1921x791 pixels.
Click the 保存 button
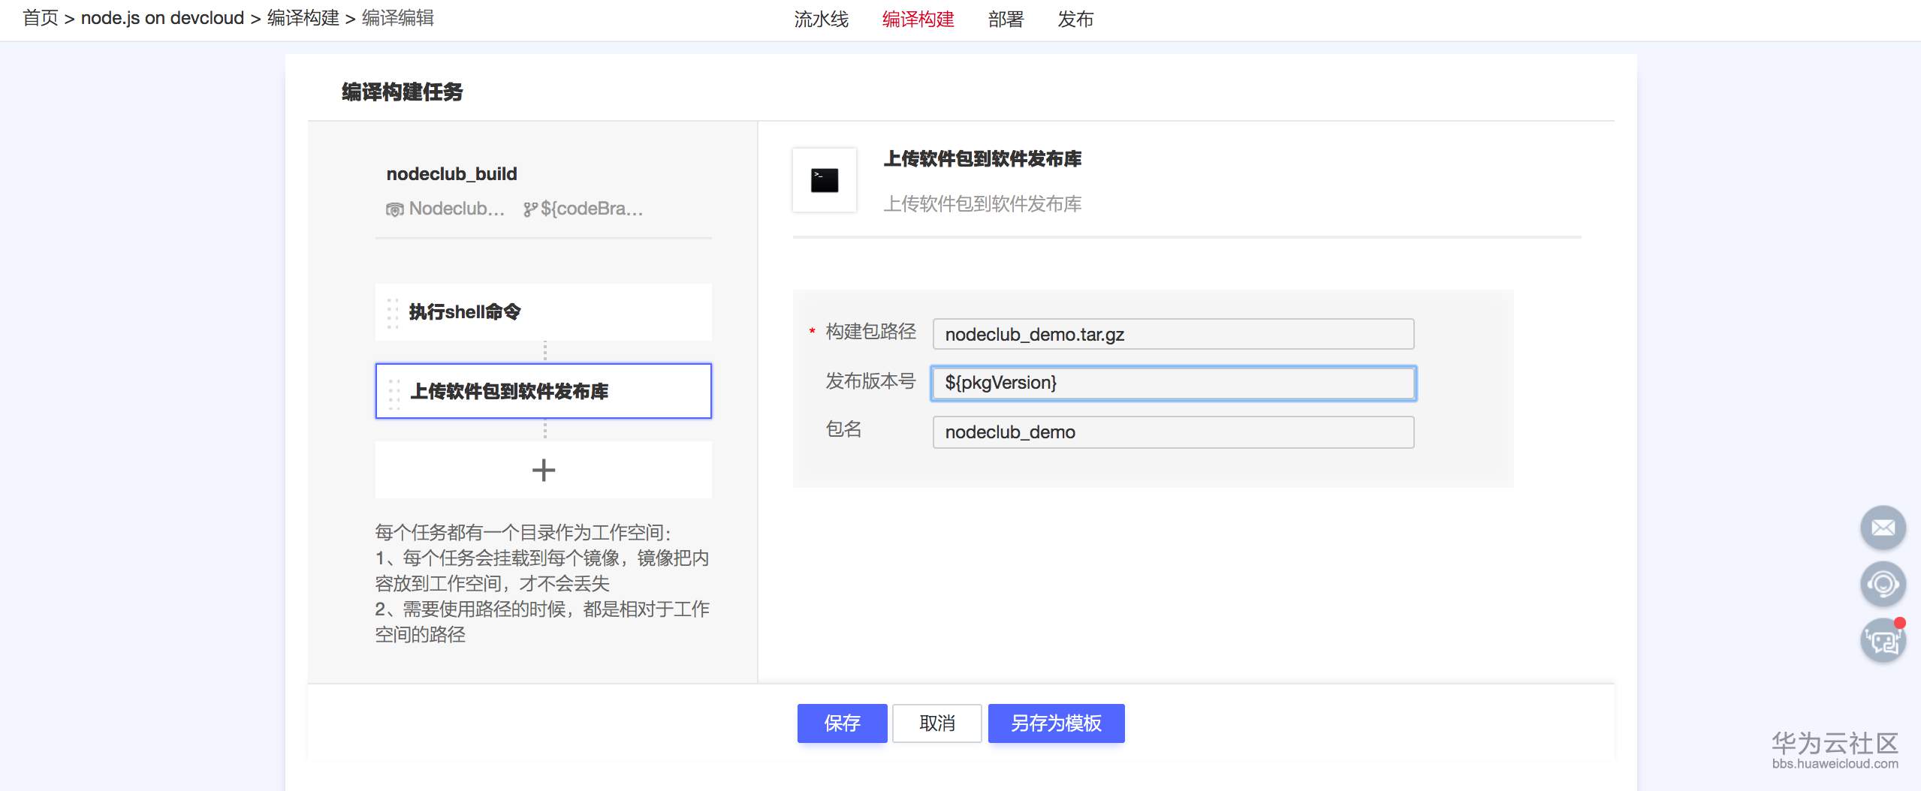tap(842, 723)
